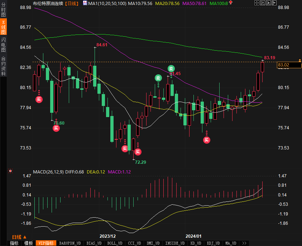Select the 指标 bottom tab

14,243
